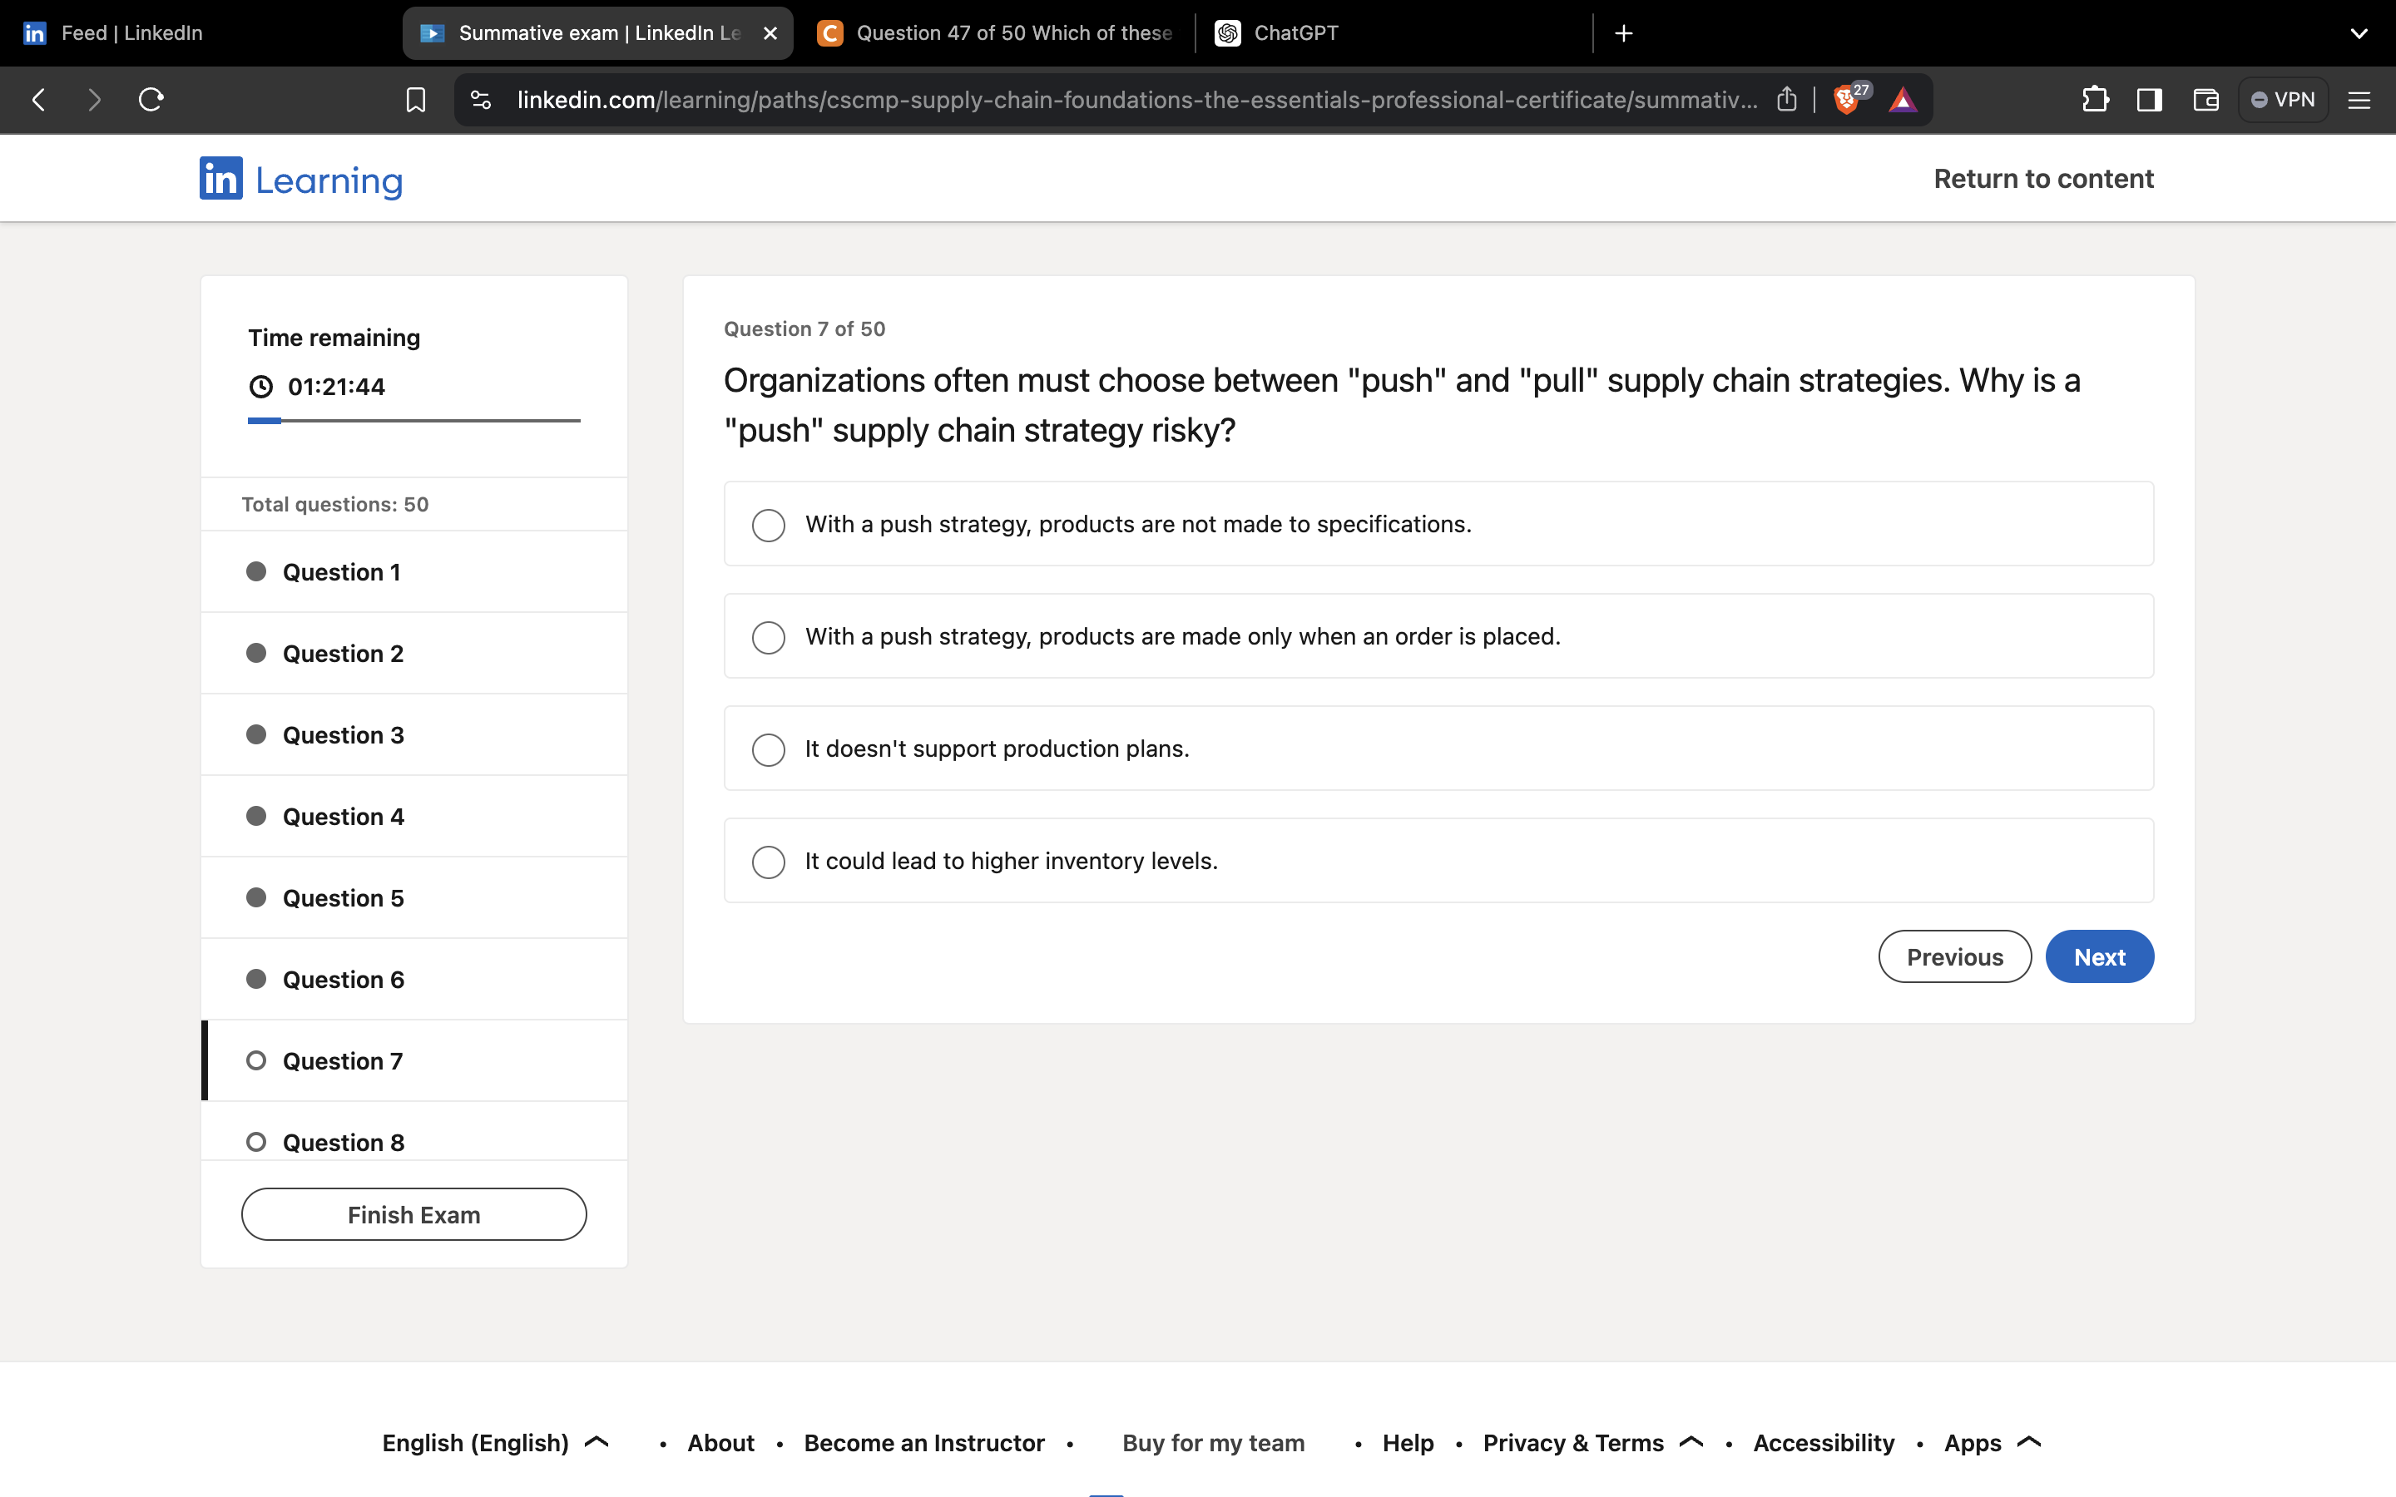Bookmark this page via bookmark icon

coord(416,100)
